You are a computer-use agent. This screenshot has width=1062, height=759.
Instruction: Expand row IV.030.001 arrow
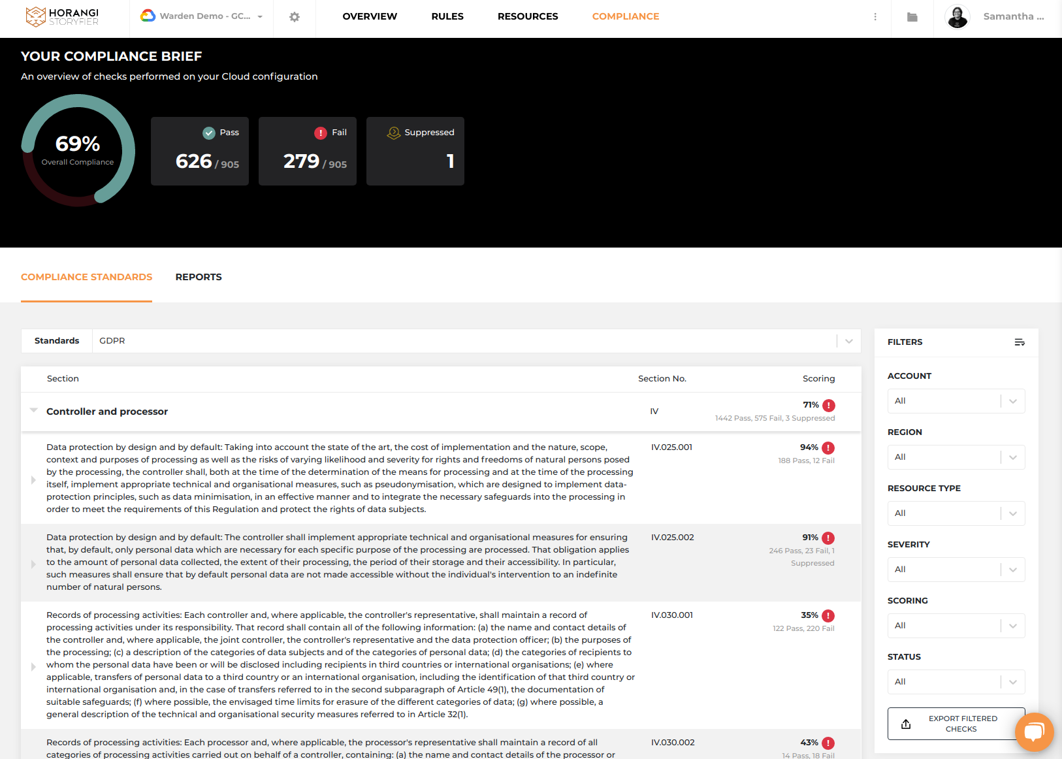point(33,667)
